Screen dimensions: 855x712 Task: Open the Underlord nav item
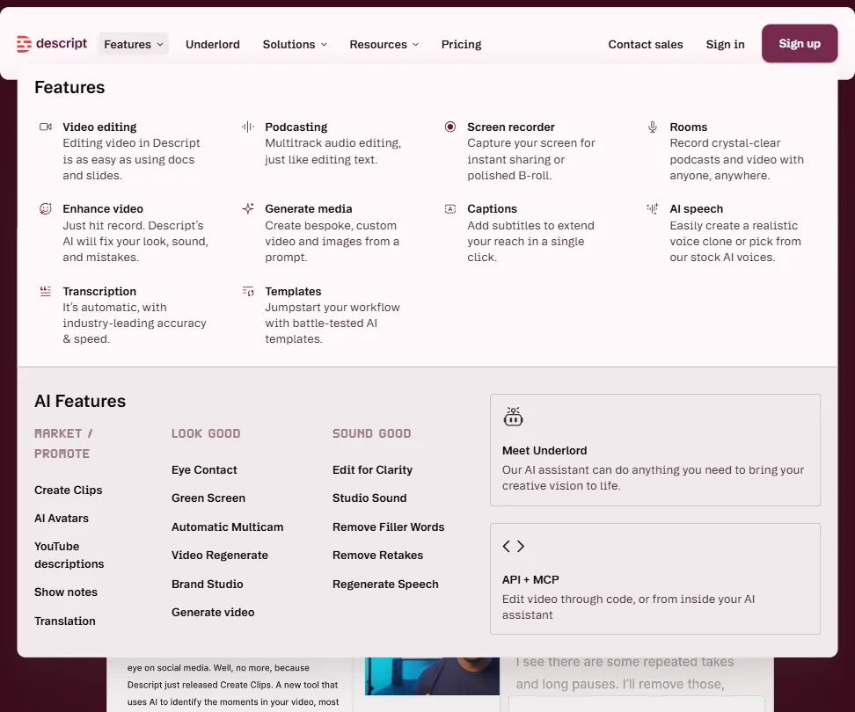213,44
